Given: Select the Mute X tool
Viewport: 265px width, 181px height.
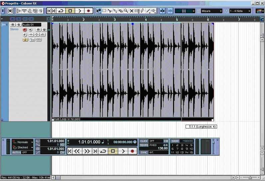Looking at the screenshot, I should pos(132,11).
